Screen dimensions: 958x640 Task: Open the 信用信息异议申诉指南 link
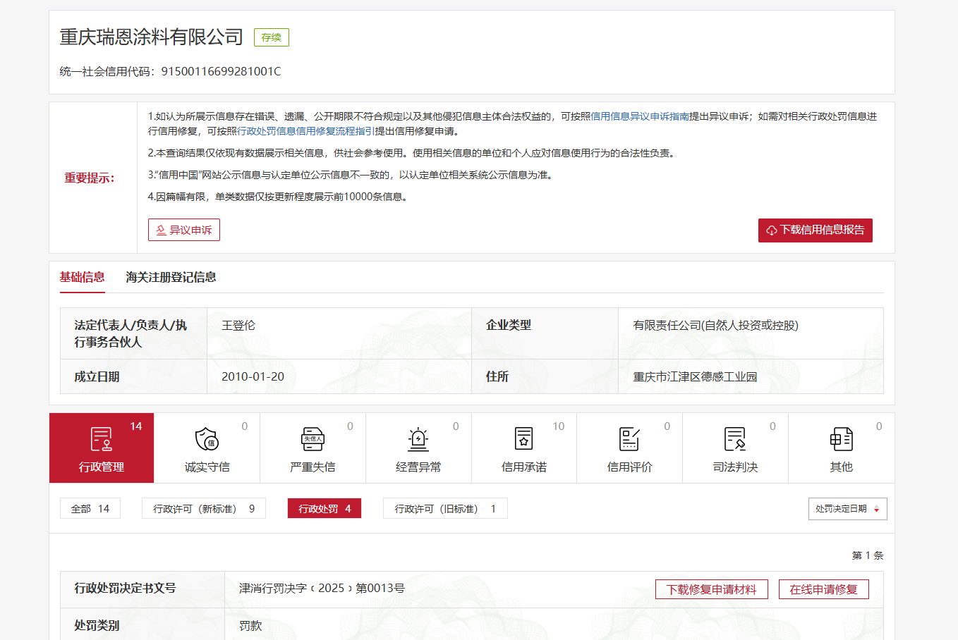[639, 116]
